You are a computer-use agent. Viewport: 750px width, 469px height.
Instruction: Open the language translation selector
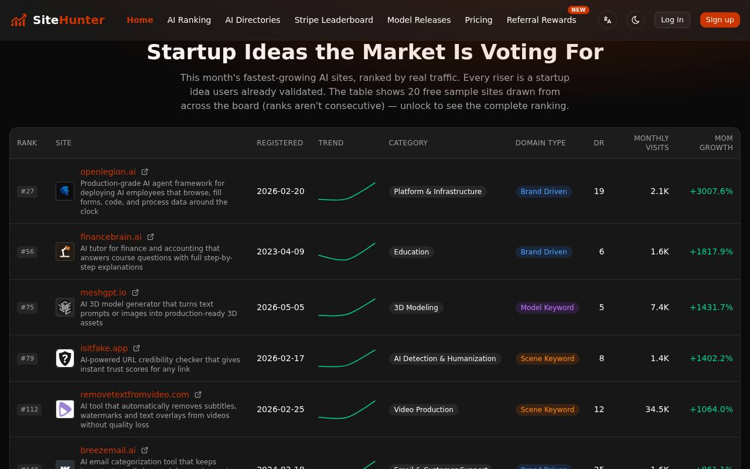coord(608,20)
